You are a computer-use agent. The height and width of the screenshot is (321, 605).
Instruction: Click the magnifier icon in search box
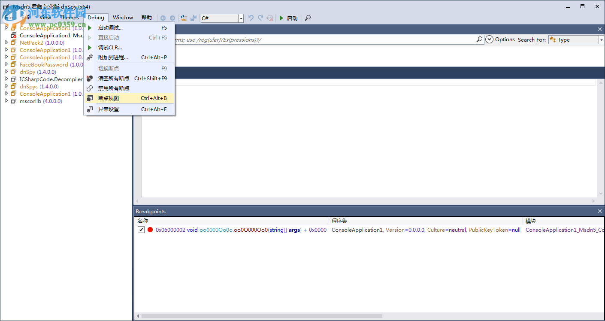pos(480,39)
